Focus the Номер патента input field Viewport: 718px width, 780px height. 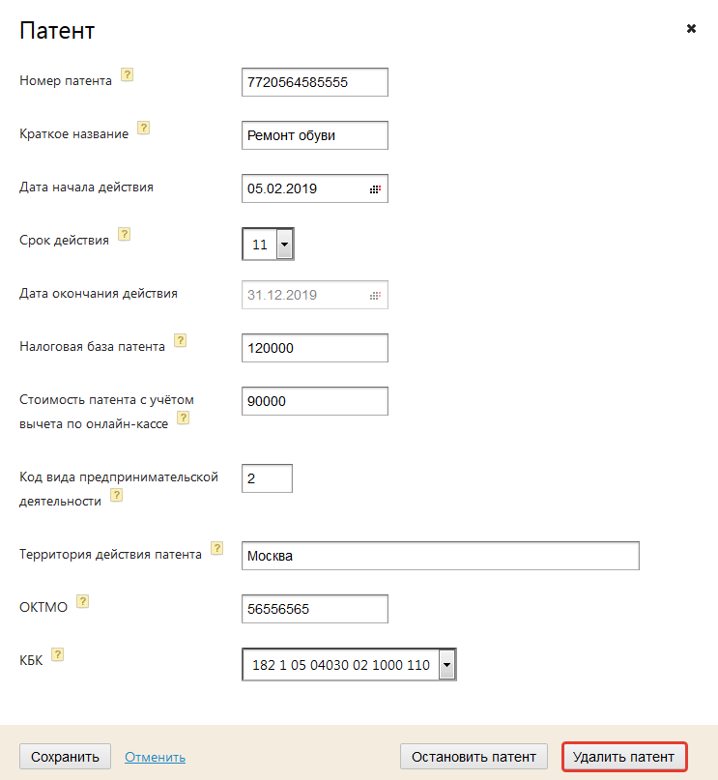tap(314, 82)
